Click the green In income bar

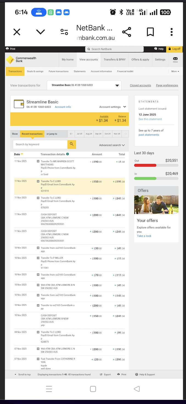pyautogui.click(x=145, y=179)
